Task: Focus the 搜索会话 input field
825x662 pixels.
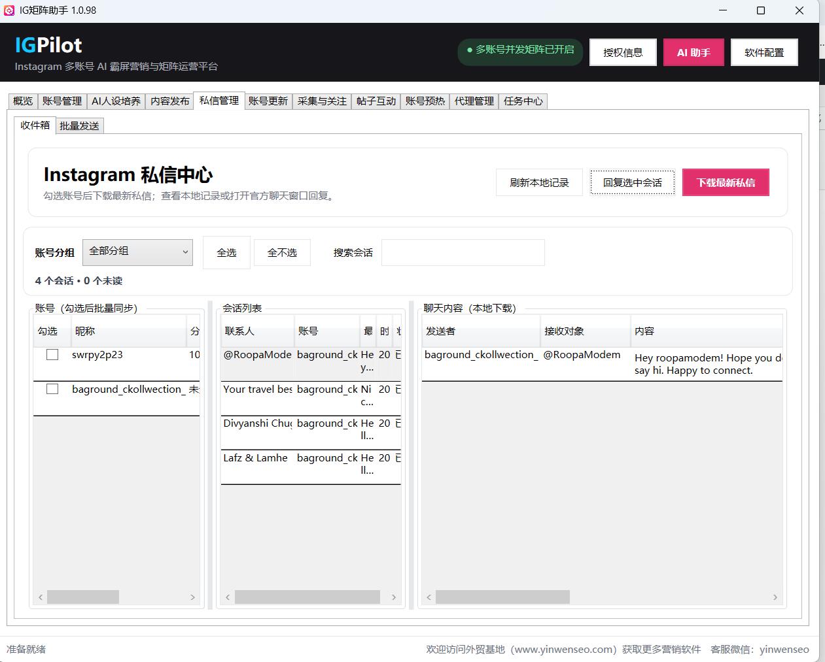Action: (x=463, y=252)
